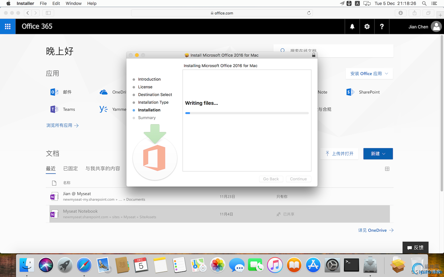Go forward in Safari toolbar
This screenshot has height=277, width=444.
[36, 13]
